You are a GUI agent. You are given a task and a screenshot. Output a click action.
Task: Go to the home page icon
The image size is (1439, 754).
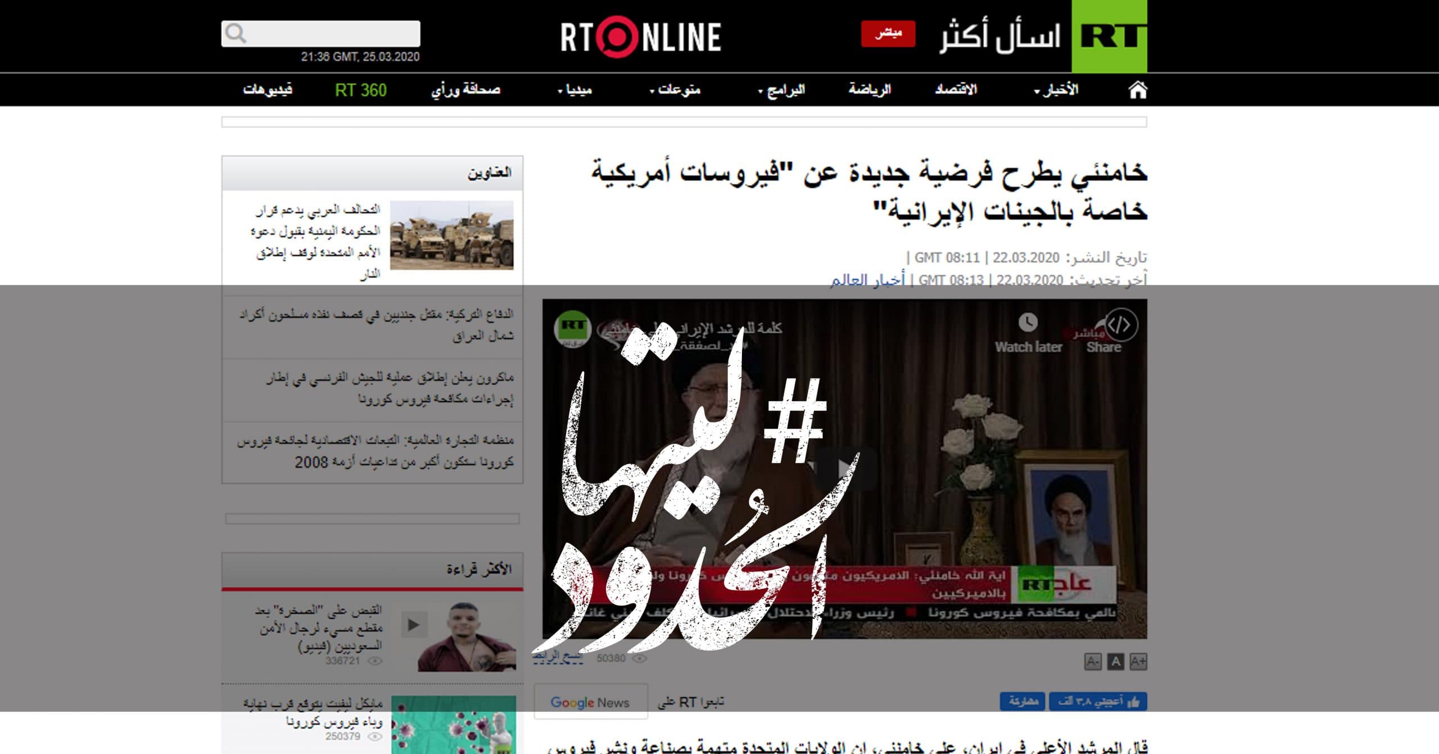1137,90
